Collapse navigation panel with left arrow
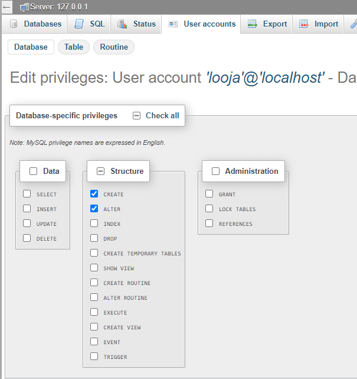The width and height of the screenshot is (357, 379). tap(7, 7)
